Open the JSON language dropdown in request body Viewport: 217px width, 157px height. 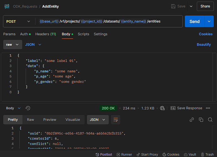(33, 44)
